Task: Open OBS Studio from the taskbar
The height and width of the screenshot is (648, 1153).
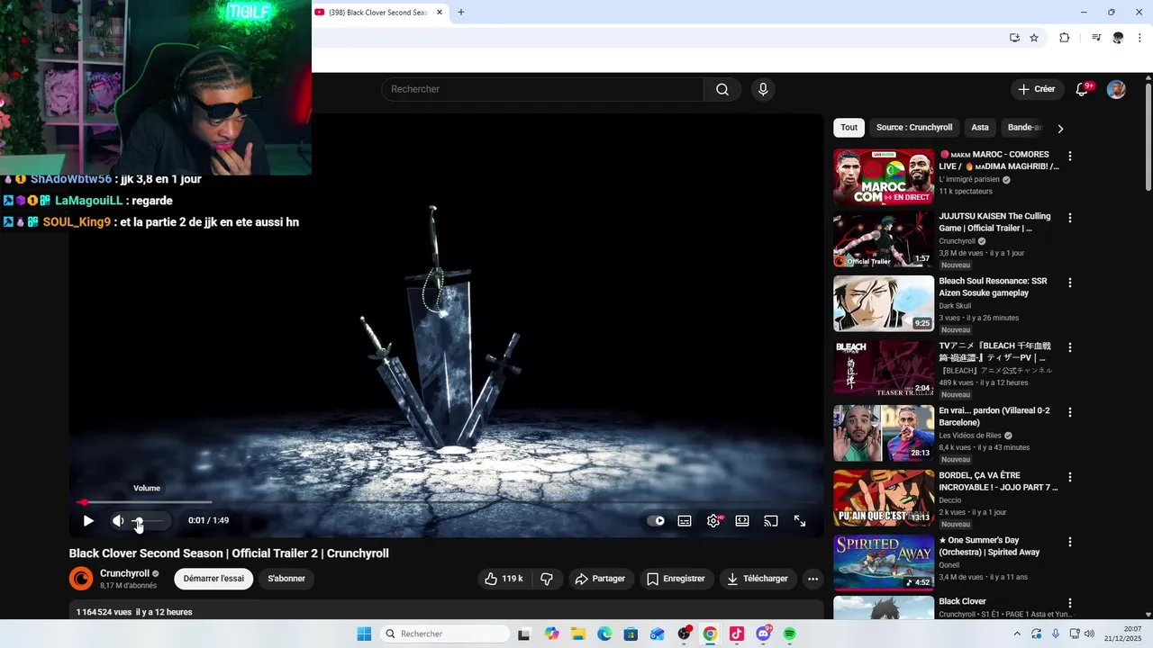Action: tap(684, 634)
